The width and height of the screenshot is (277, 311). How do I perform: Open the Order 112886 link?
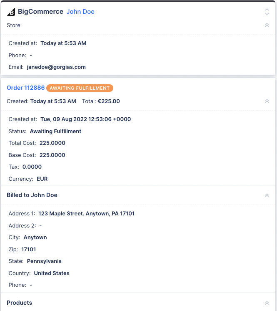[x=26, y=88]
